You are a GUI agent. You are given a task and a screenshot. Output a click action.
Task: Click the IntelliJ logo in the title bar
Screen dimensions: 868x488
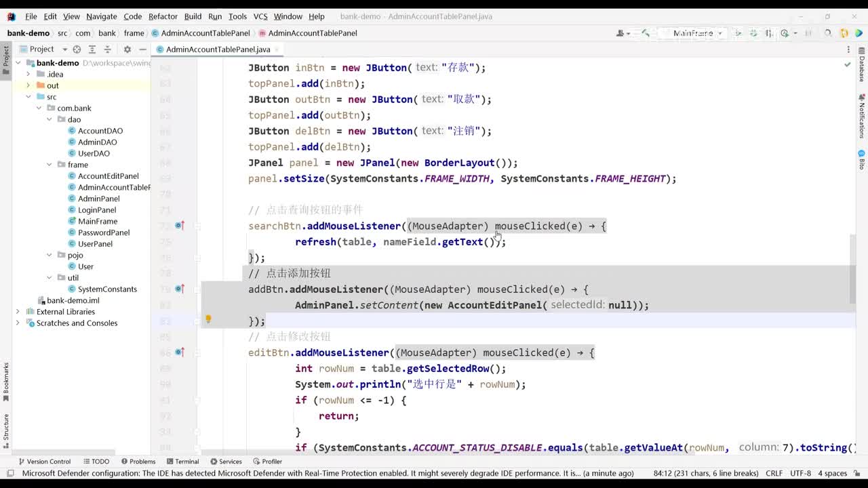point(11,16)
